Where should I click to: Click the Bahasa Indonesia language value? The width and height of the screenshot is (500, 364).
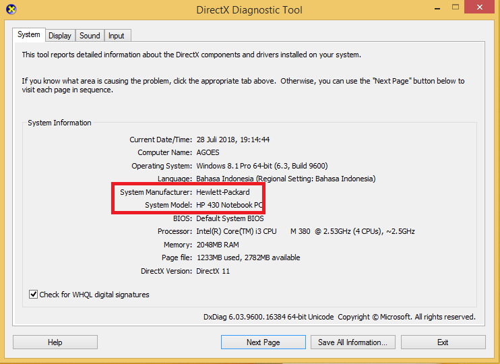coord(286,179)
